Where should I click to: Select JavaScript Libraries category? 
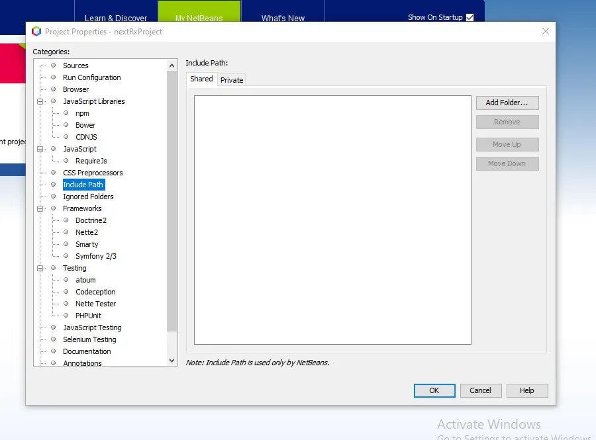[x=94, y=101]
